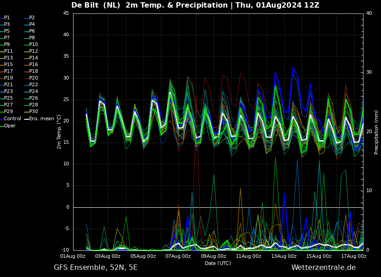Click legend entry P6

tap(32, 31)
